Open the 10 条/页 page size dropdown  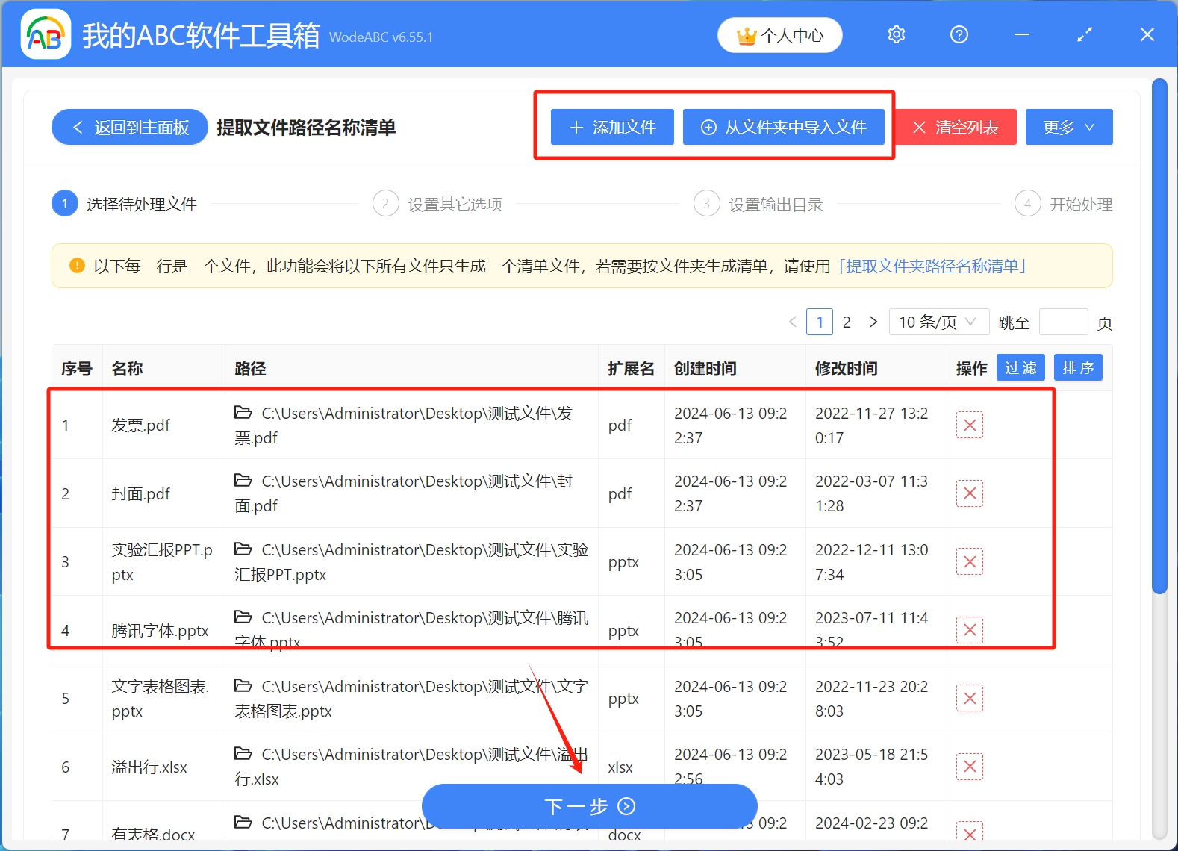(x=938, y=322)
